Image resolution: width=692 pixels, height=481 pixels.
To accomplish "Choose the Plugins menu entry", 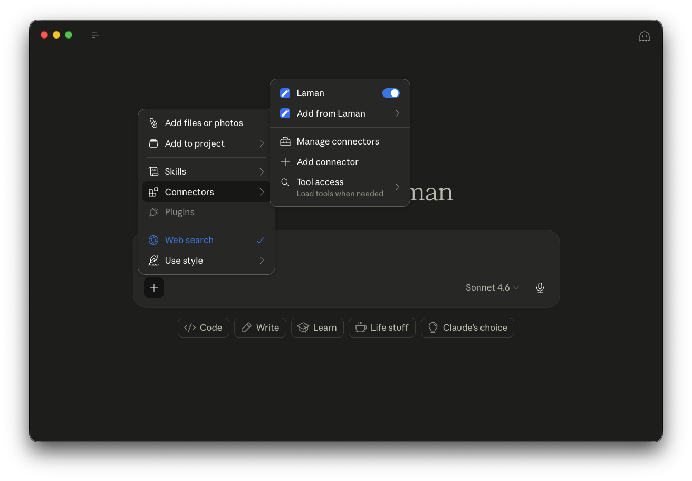I will click(206, 212).
